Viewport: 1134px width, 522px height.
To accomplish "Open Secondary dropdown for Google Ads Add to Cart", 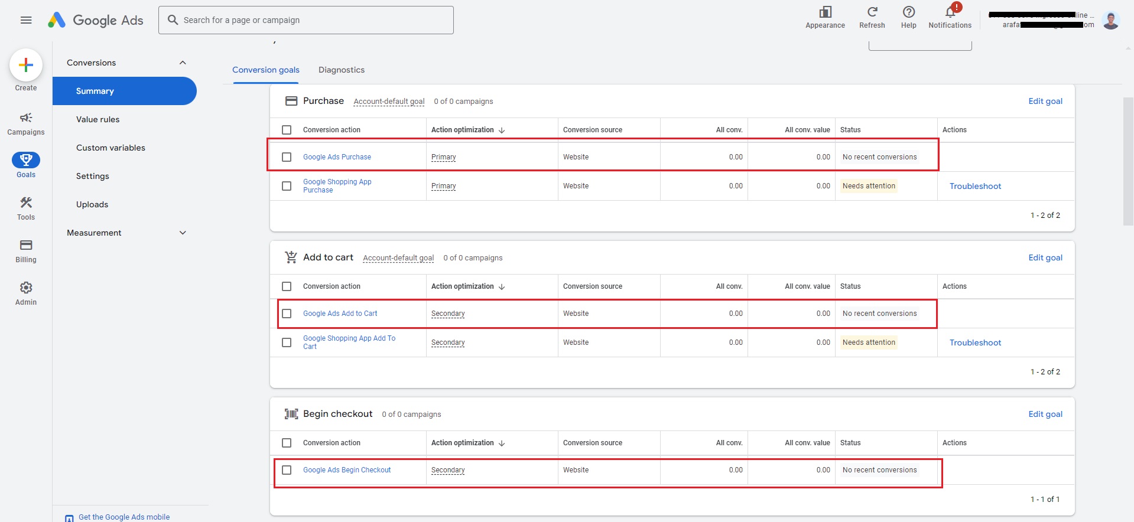I will [x=448, y=314].
